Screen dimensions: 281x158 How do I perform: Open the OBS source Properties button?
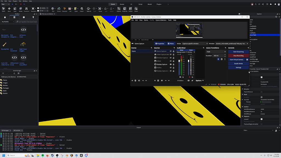(160, 44)
